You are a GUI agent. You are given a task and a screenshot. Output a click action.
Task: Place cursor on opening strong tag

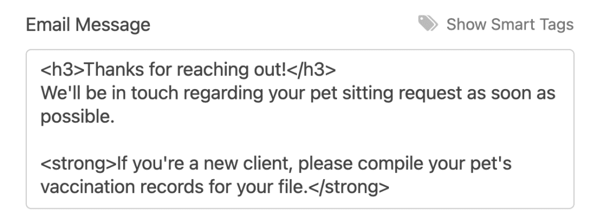79,164
